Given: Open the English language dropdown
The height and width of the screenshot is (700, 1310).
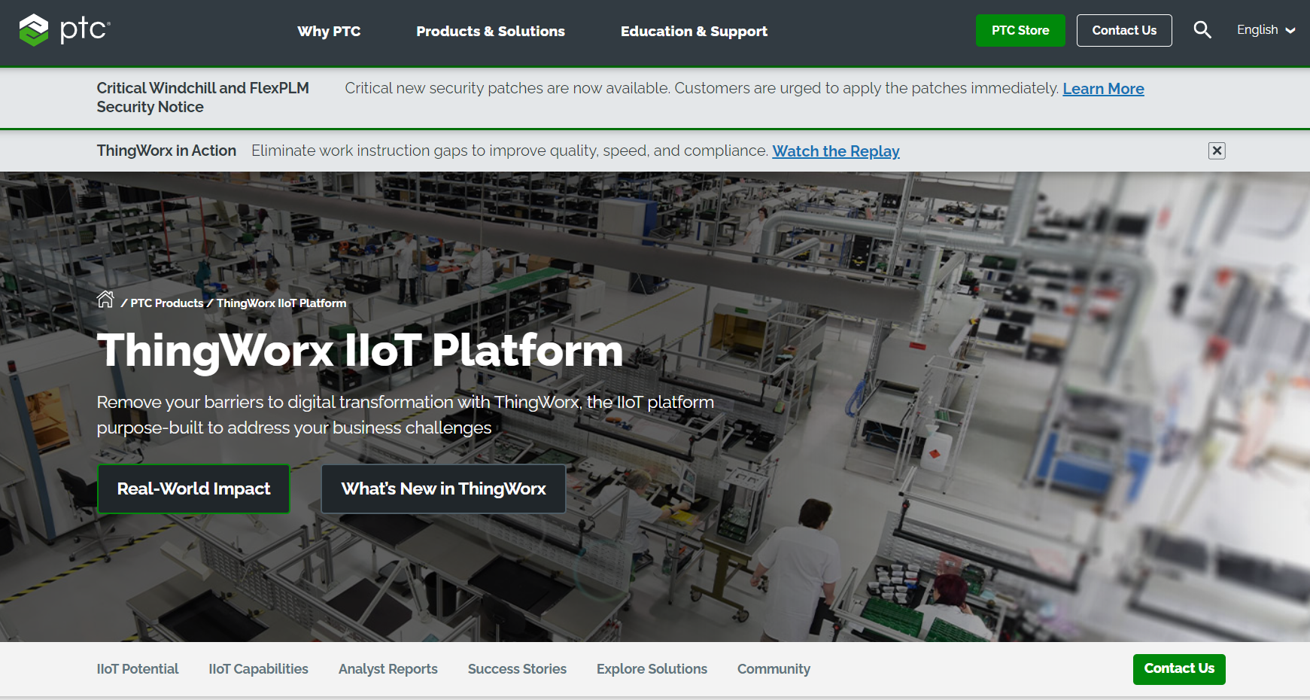Looking at the screenshot, I should (x=1266, y=30).
